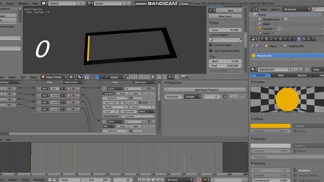
Task: Open the Object properties tab icon
Action: tap(280, 39)
